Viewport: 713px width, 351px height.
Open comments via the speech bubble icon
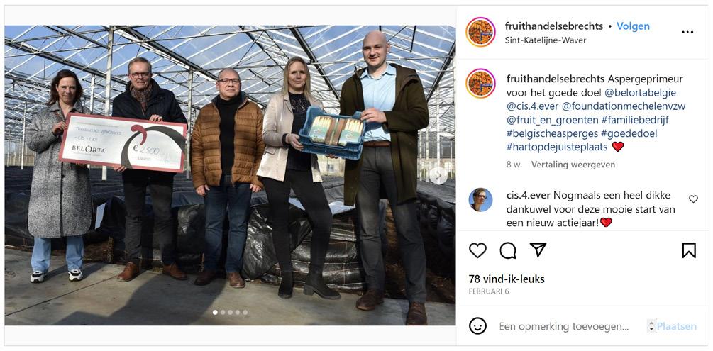(x=507, y=250)
